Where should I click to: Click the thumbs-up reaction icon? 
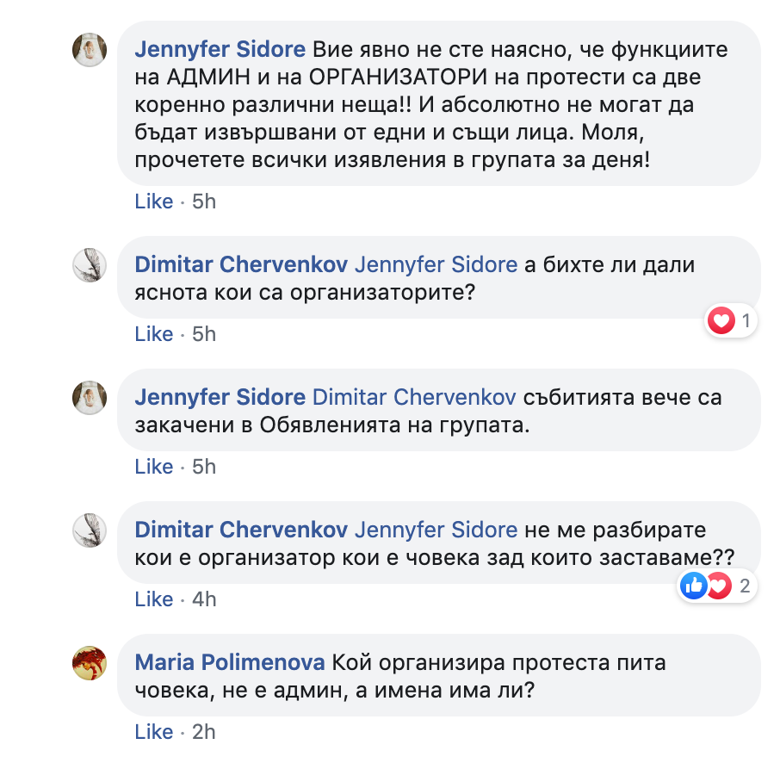click(x=693, y=586)
